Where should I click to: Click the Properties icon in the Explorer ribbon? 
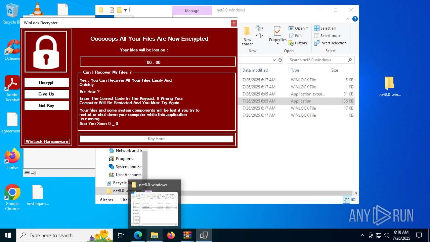tap(277, 32)
